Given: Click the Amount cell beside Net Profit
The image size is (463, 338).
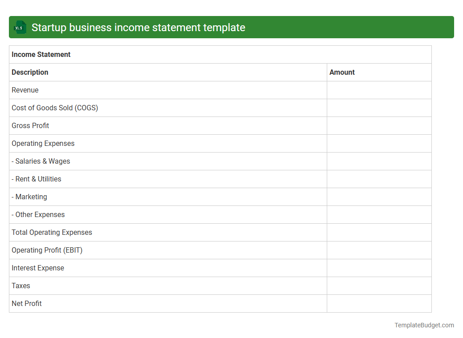Looking at the screenshot, I should 379,303.
